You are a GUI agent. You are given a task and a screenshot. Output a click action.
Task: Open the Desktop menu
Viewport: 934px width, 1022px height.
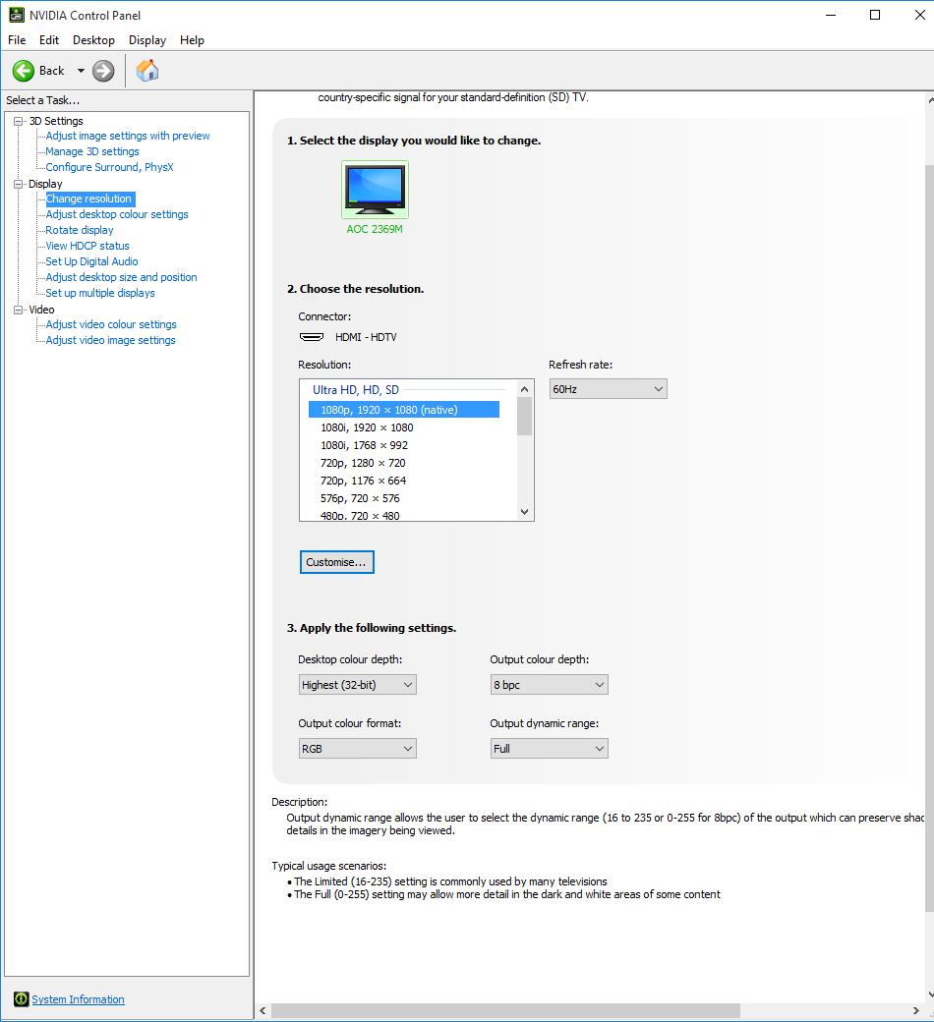94,39
